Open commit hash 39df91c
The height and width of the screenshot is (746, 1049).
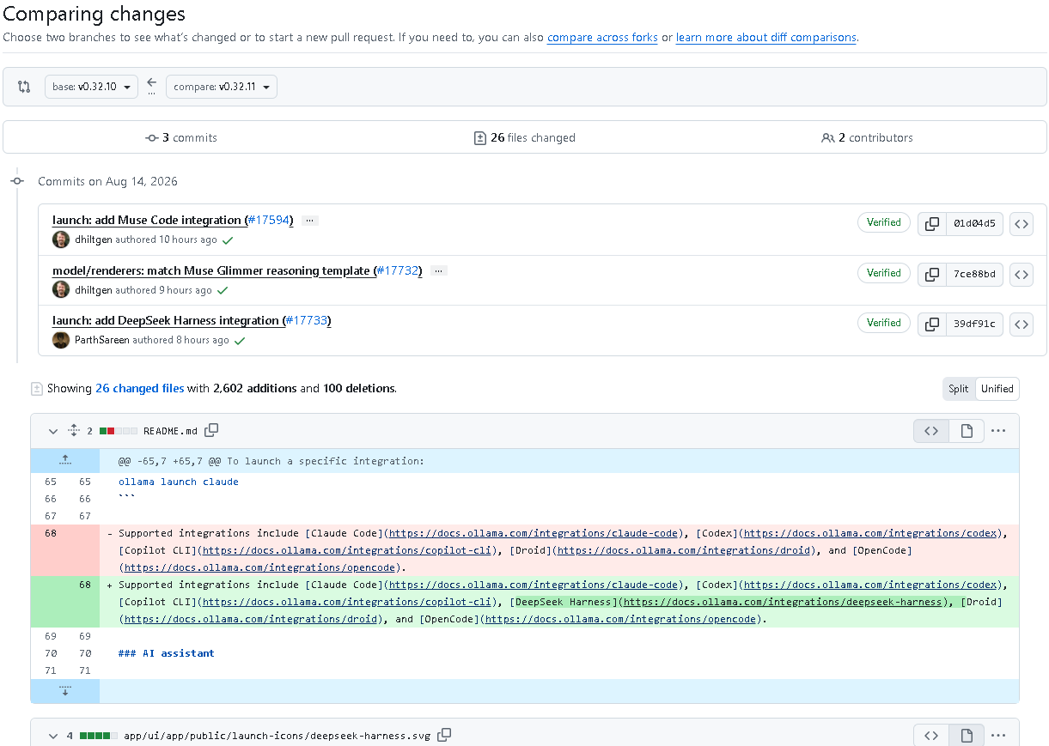[x=974, y=324]
